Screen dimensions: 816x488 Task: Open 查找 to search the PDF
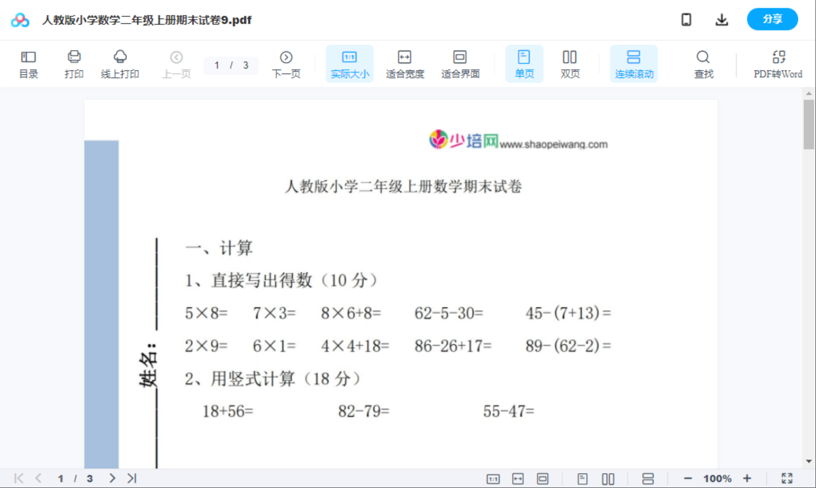tap(703, 63)
